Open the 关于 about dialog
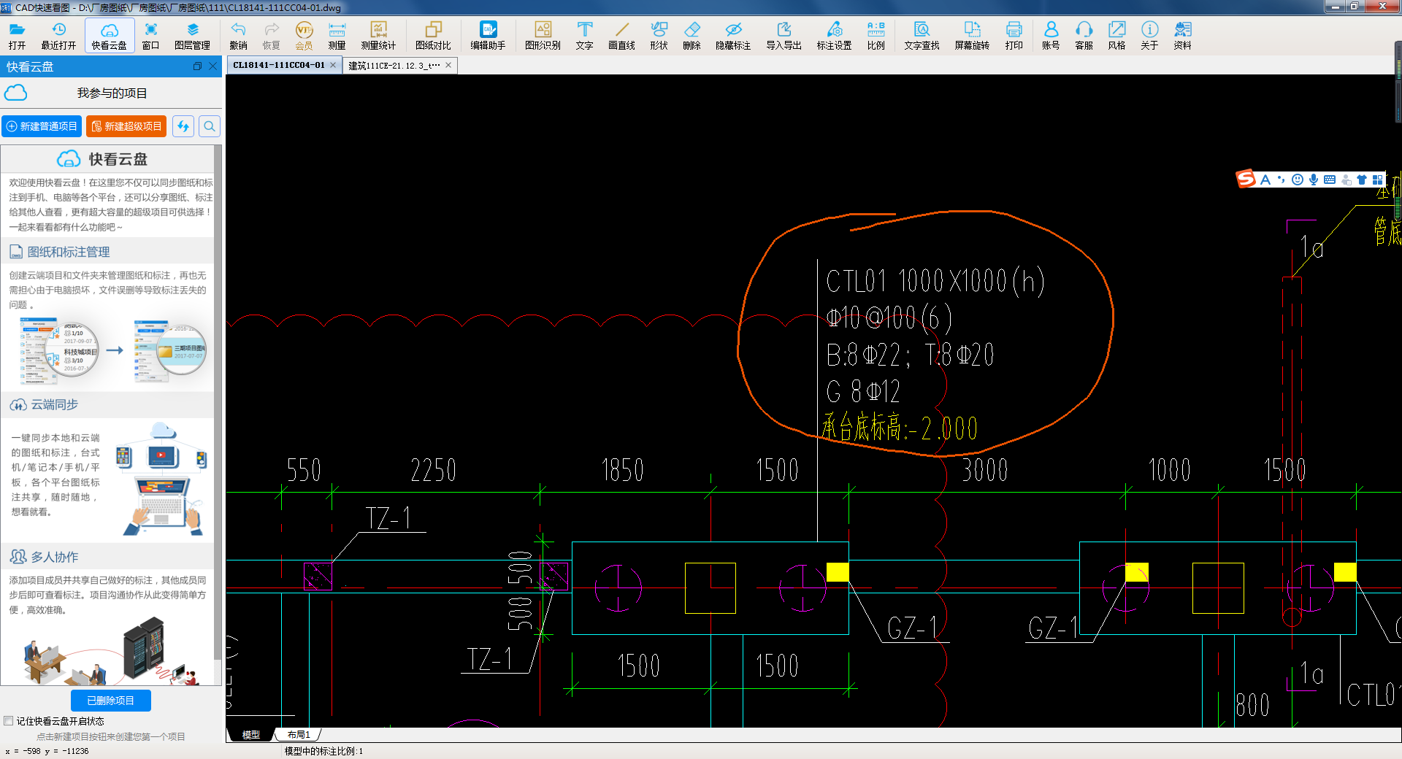The image size is (1402, 759). pyautogui.click(x=1149, y=35)
